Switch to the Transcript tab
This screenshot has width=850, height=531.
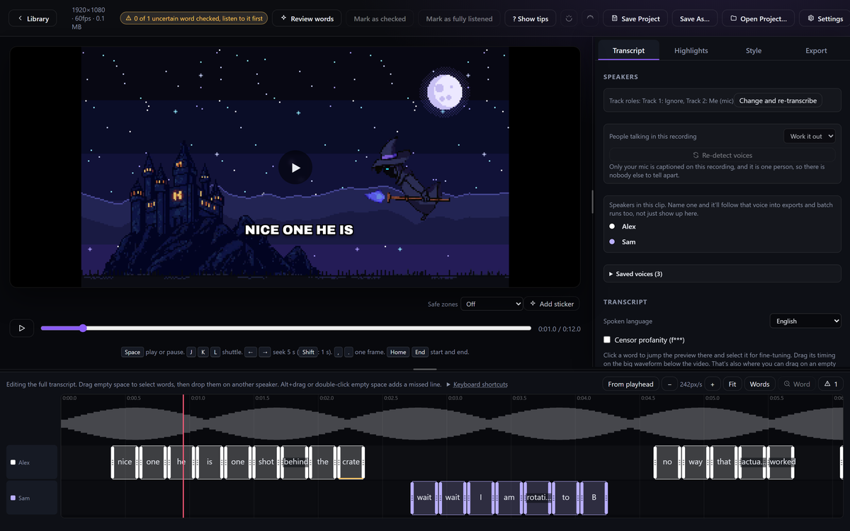point(628,50)
